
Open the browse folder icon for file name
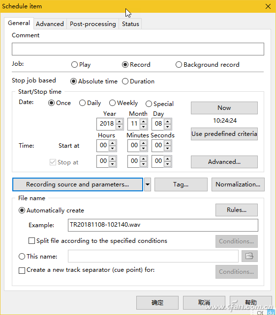pos(249,256)
